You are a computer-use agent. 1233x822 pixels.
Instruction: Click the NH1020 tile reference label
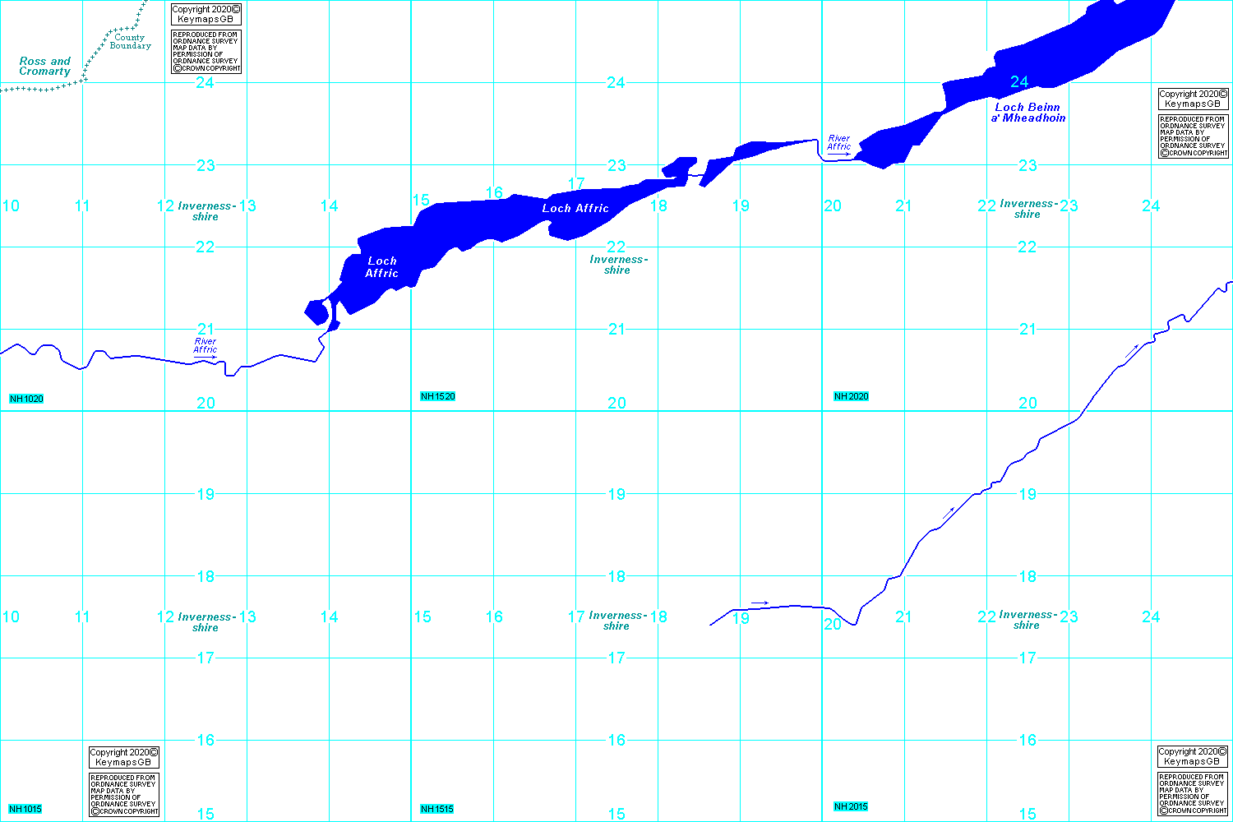pos(26,399)
